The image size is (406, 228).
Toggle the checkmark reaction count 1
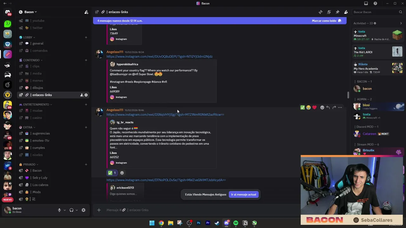[112, 173]
